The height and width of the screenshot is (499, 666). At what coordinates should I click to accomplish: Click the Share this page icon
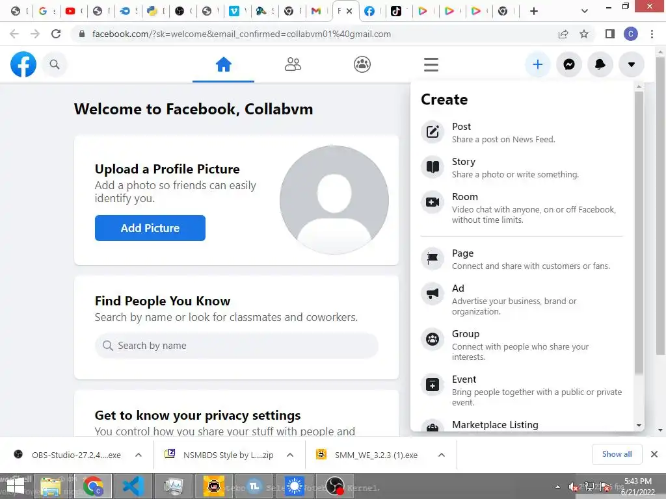563,34
